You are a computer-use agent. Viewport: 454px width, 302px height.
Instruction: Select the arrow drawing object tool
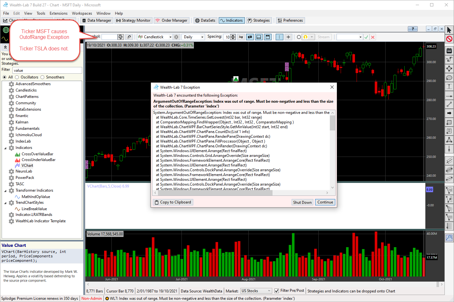coord(449,113)
